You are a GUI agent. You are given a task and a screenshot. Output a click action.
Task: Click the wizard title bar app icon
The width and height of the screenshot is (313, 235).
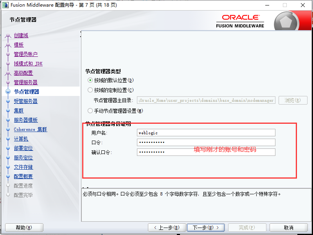coord(5,5)
